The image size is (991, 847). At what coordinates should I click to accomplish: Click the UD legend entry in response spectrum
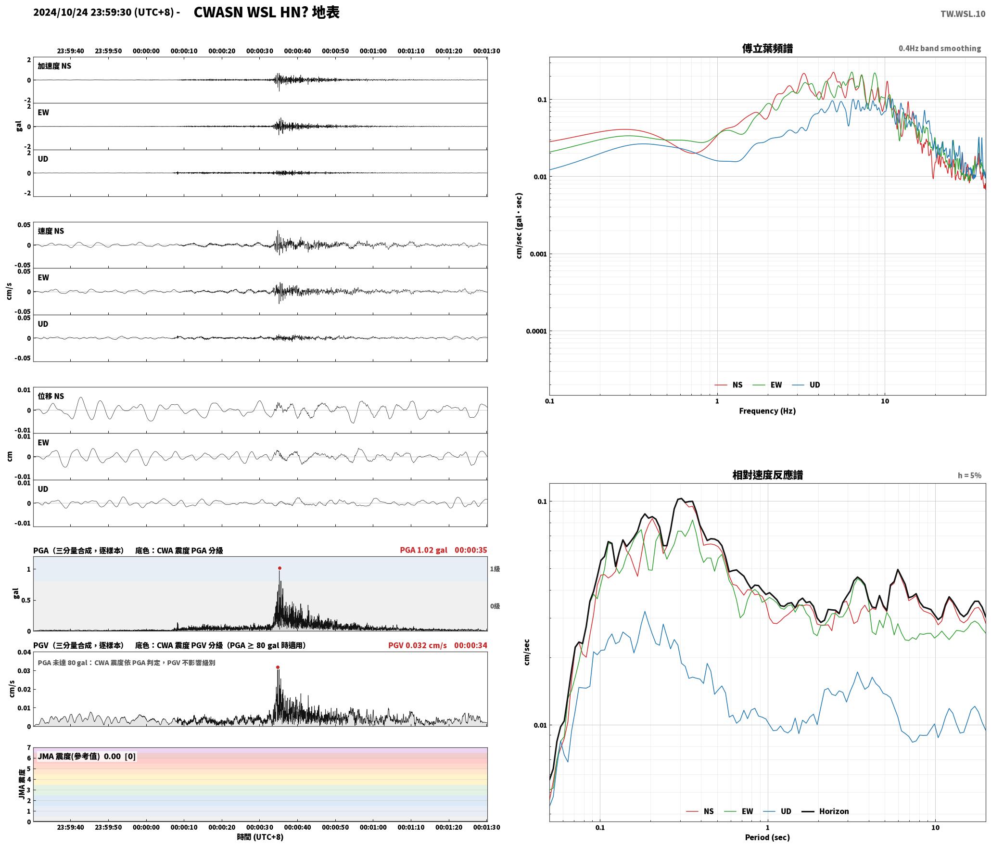click(777, 811)
